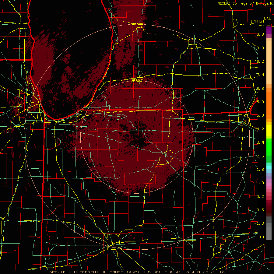Pick the pink color scale band
Viewport: 274px width, 274px height.
pos(269,184)
